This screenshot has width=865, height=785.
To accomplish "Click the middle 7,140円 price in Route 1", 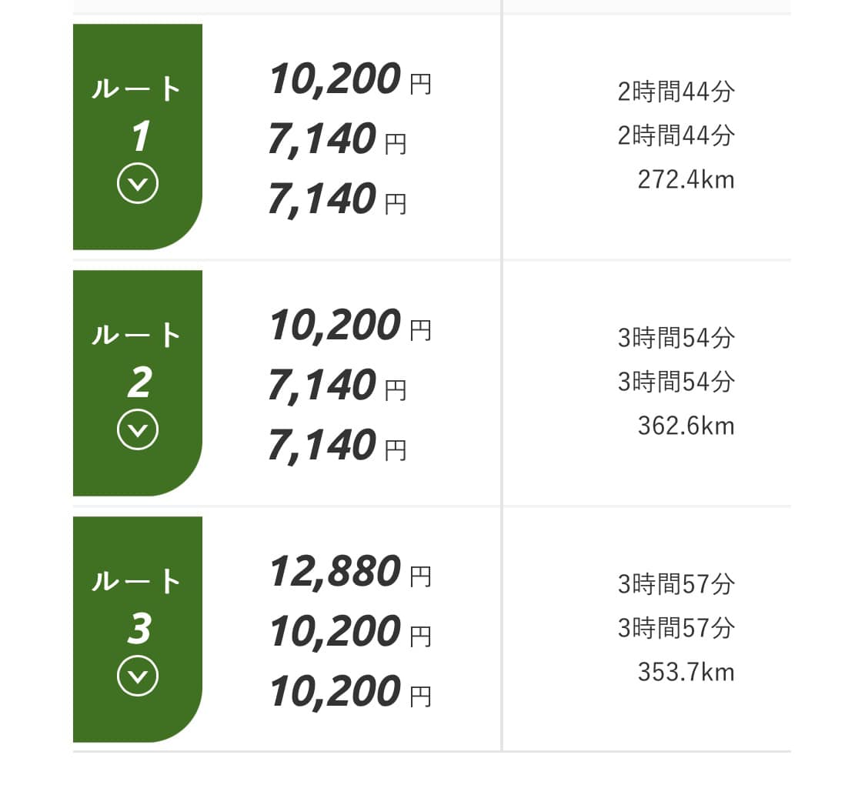I will pos(336,139).
